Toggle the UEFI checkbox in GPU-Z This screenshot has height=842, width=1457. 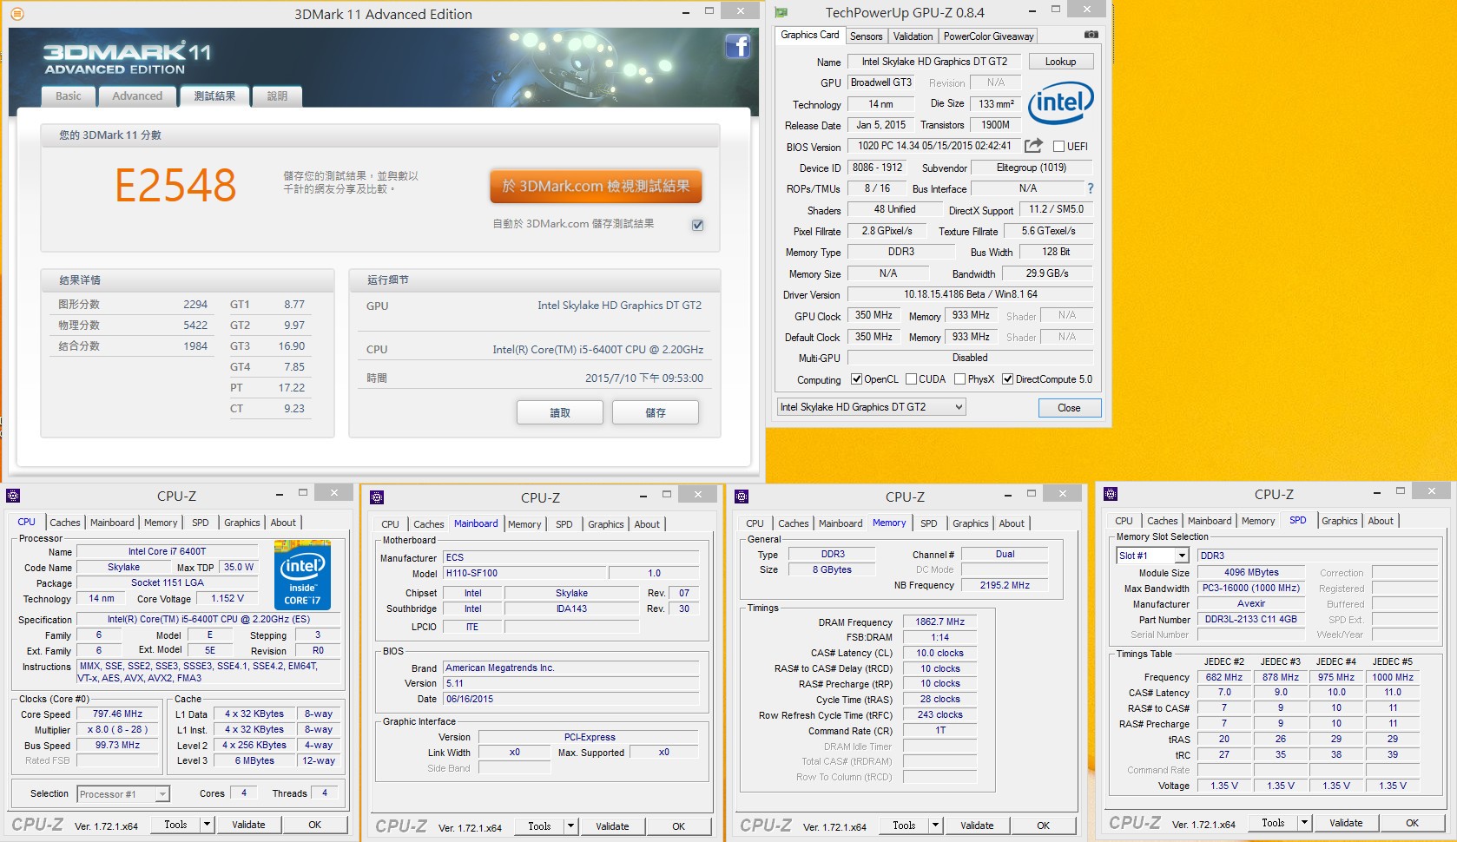[1058, 146]
